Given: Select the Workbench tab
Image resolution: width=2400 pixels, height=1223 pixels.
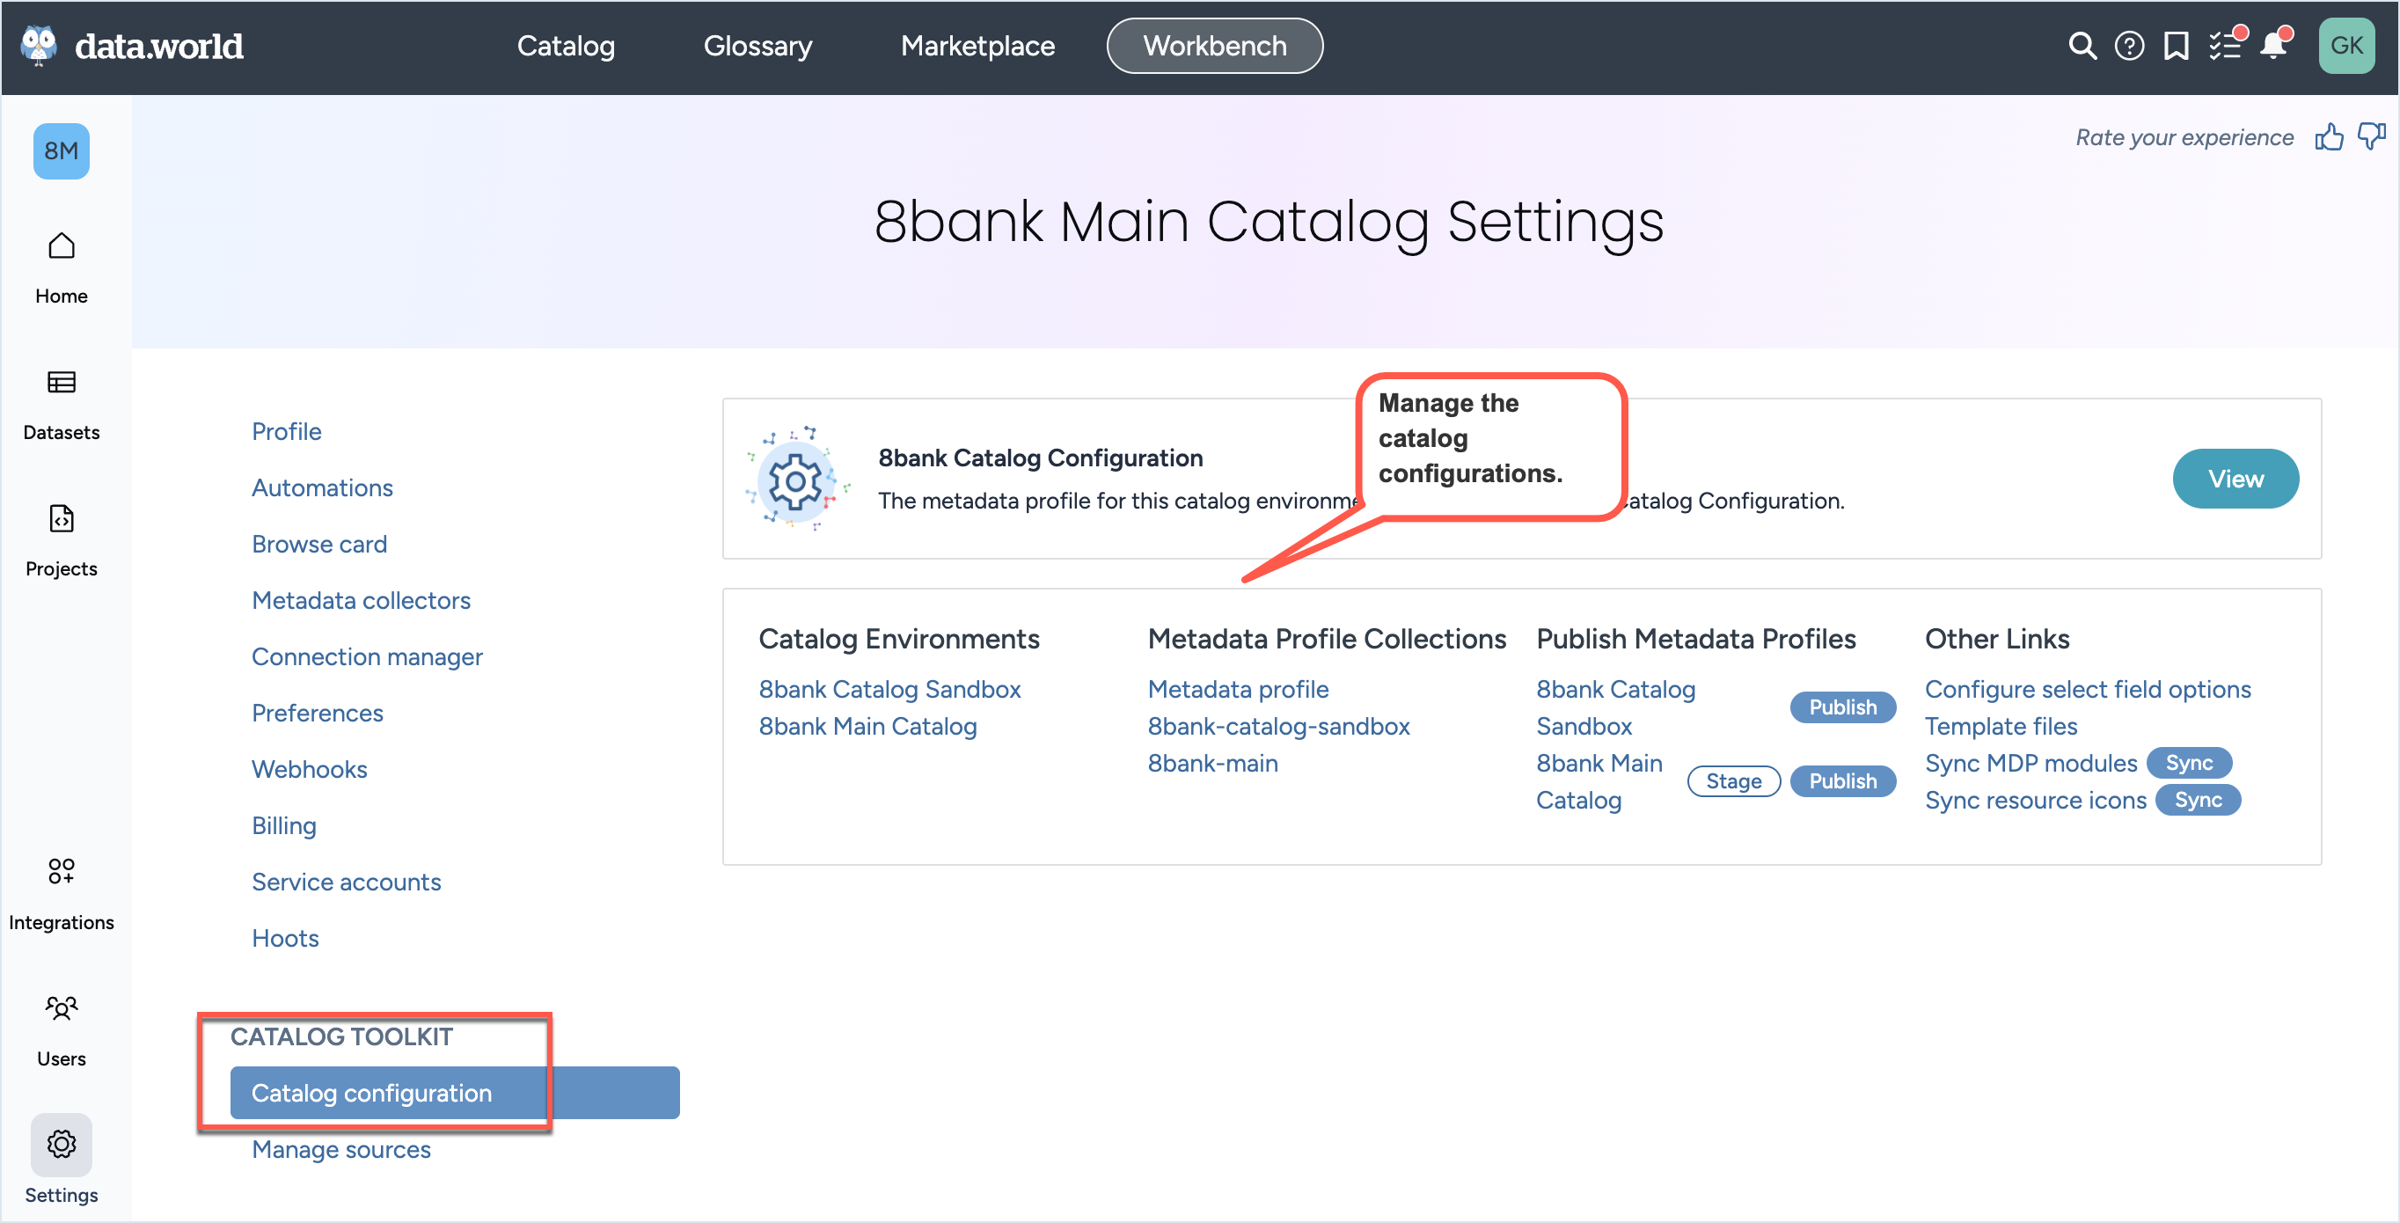Looking at the screenshot, I should pyautogui.click(x=1214, y=45).
